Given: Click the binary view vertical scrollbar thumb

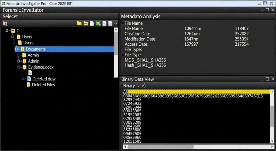Looking at the screenshot, I should coord(272,116).
